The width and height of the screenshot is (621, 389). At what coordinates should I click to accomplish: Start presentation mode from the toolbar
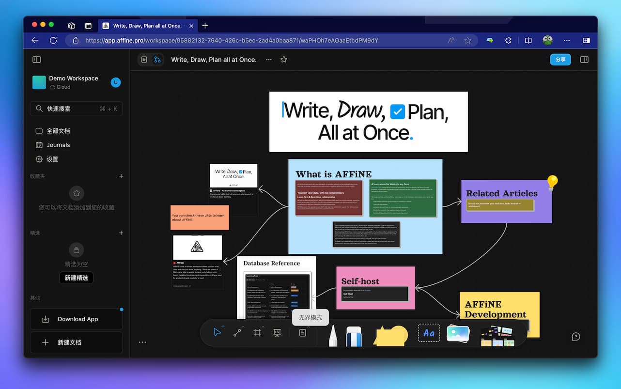277,333
